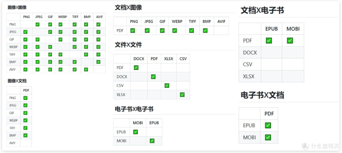Click the BMP row label in 图像X图像 table
The image size is (342, 153).
coord(13,62)
